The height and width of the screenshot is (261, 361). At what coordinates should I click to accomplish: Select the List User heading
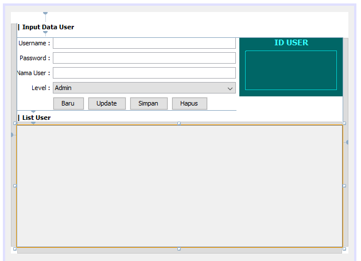click(36, 118)
